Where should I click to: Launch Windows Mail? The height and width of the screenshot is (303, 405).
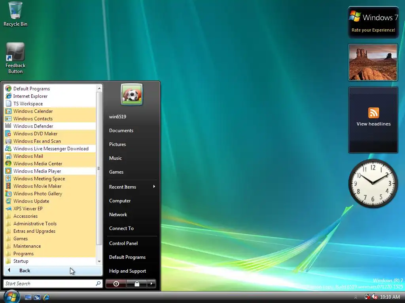point(50,156)
